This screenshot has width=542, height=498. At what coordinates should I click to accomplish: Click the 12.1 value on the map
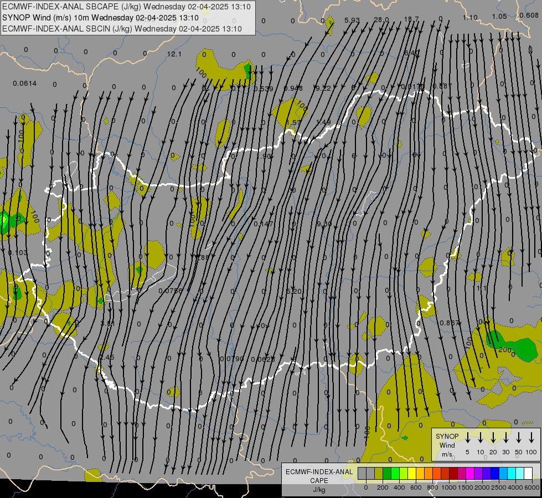tap(174, 54)
